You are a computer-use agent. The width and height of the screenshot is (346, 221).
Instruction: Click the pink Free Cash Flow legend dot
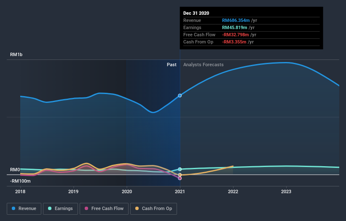[86, 208]
